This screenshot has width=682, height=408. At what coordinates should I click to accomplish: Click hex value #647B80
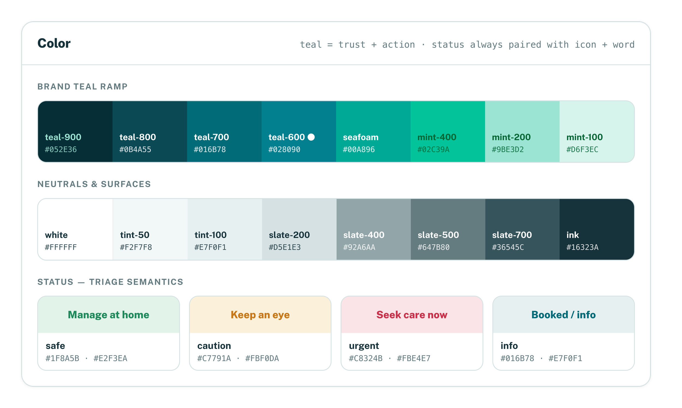[x=434, y=247]
